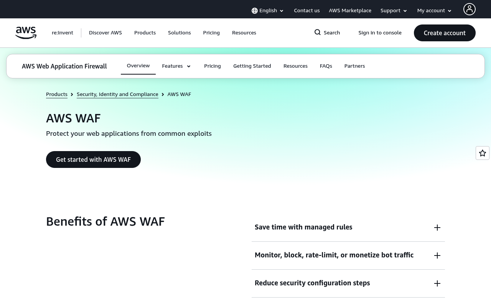Open the Partners tab
This screenshot has height=306, width=491.
[355, 66]
